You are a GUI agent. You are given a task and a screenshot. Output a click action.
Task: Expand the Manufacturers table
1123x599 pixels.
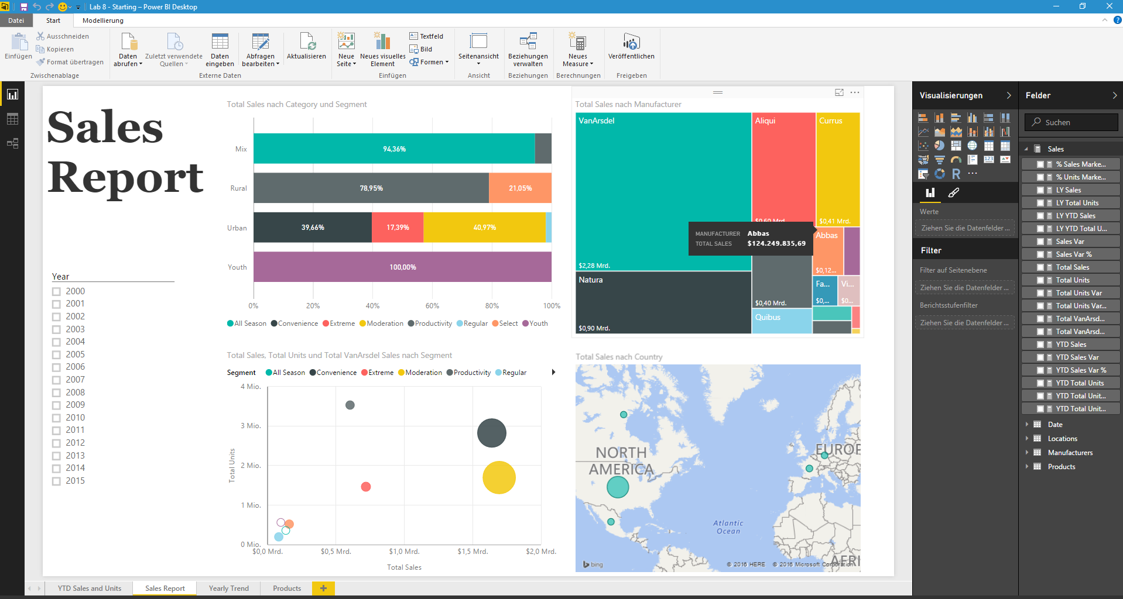coord(1027,452)
